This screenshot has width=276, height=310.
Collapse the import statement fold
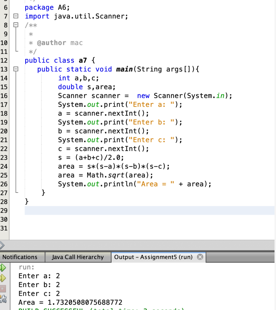tap(16, 16)
